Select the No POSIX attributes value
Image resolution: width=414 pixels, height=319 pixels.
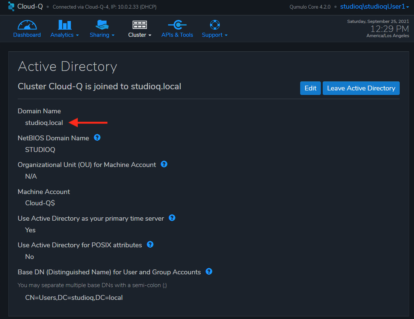(30, 257)
